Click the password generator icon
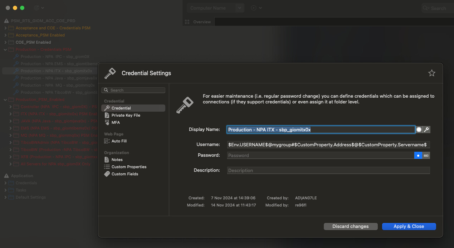454x248 pixels. click(x=426, y=155)
